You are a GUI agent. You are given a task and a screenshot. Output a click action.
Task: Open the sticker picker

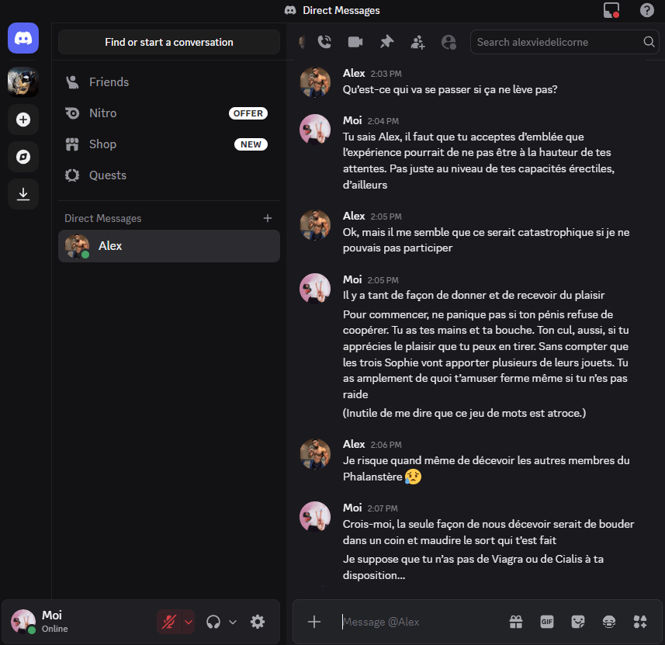(577, 622)
